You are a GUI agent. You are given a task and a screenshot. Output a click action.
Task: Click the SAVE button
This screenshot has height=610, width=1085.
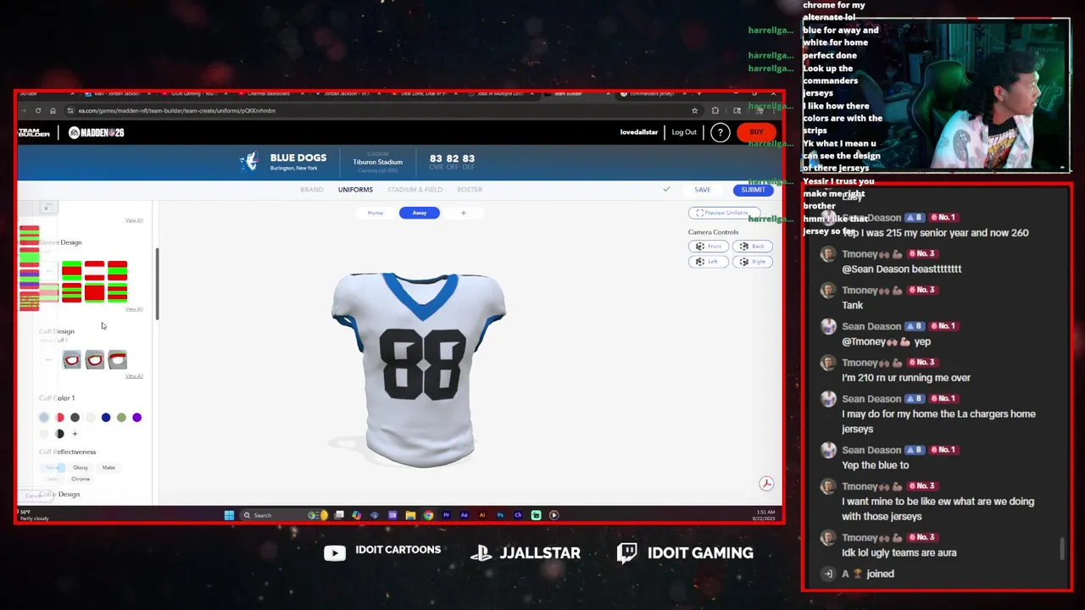point(703,190)
